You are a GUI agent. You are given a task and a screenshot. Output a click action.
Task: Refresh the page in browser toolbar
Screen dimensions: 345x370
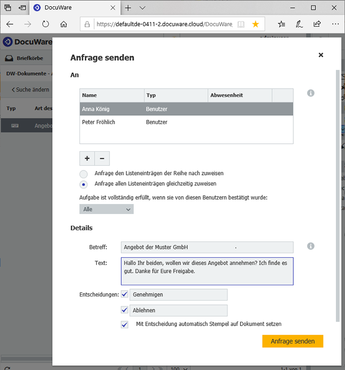[45, 24]
